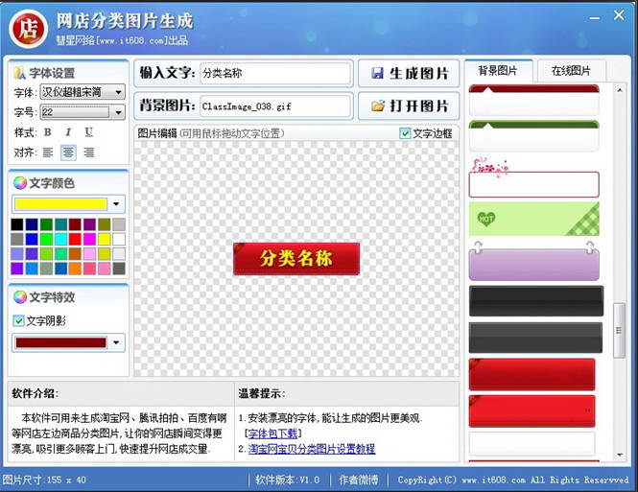Open the 字体包下载 link
This screenshot has width=638, height=492.
[272, 433]
